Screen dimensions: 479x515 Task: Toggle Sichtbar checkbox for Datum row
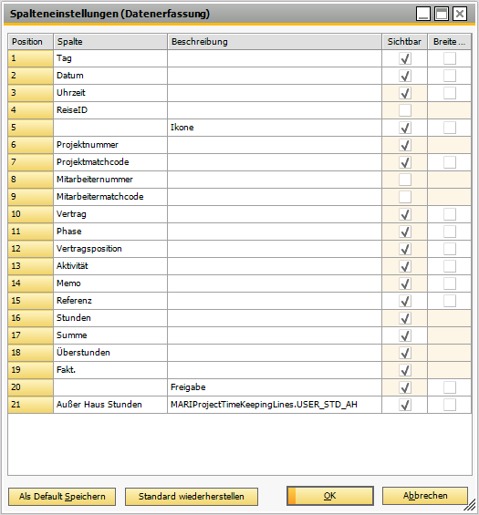405,76
